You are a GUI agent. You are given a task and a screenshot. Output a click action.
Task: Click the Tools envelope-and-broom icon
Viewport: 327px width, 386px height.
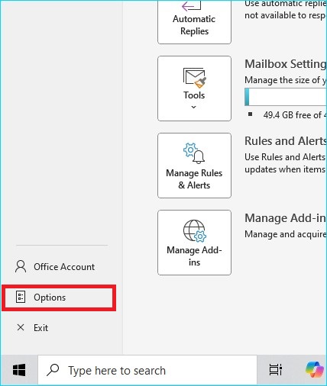[195, 78]
